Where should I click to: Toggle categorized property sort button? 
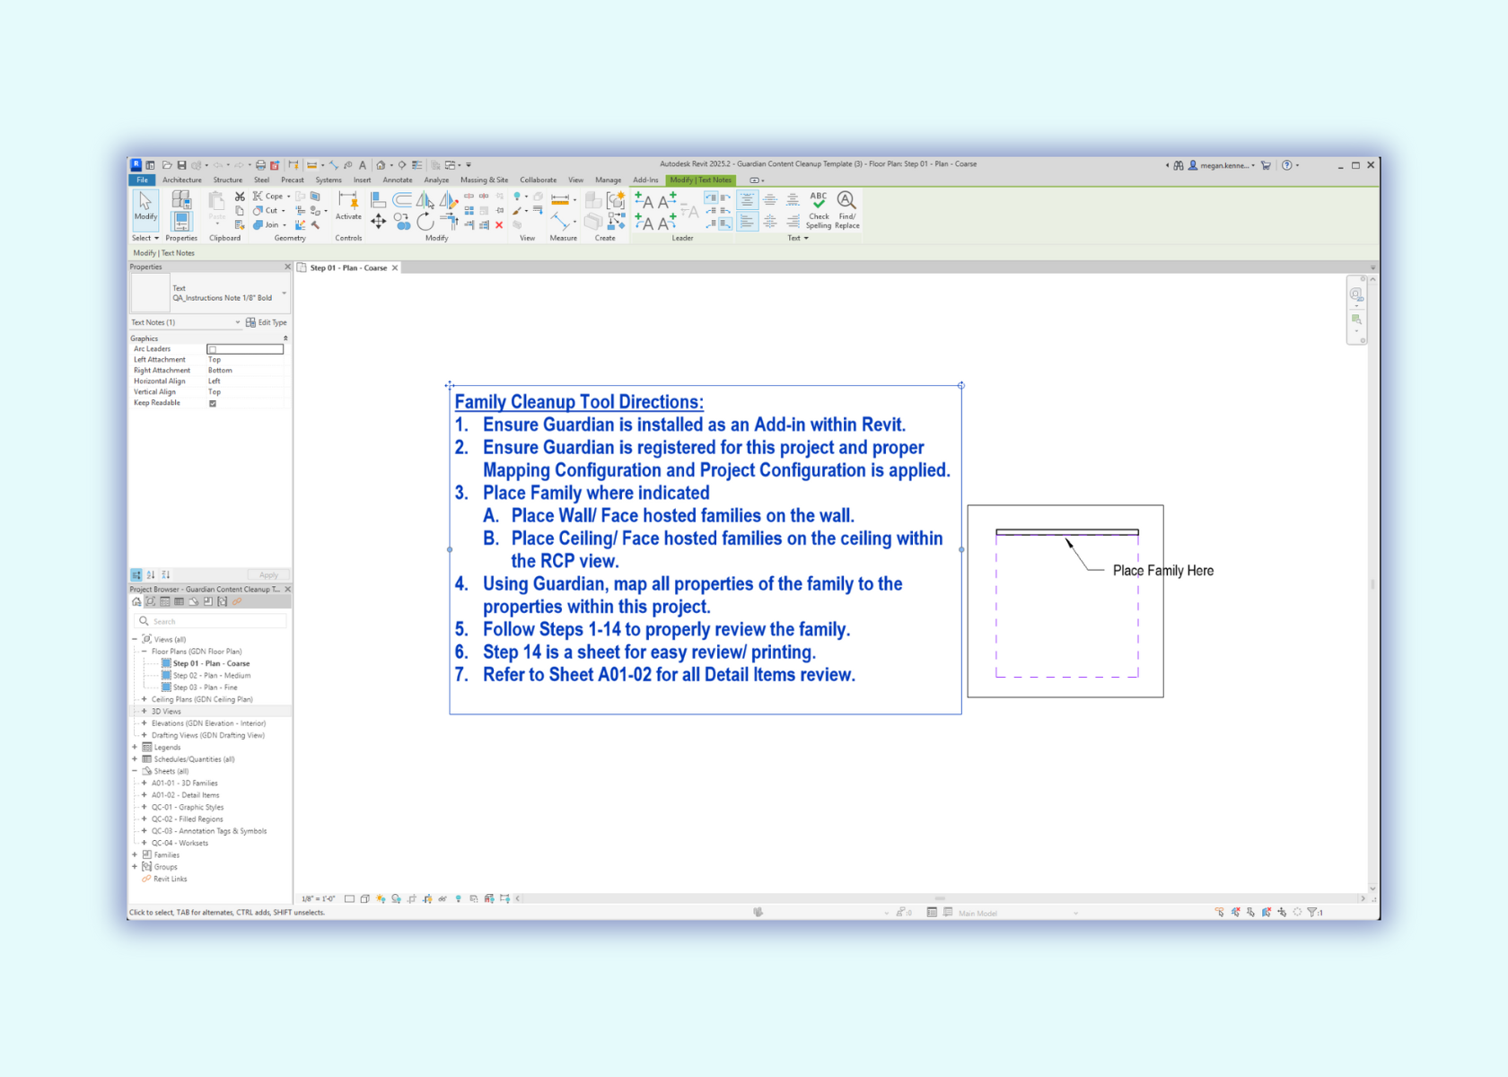tap(136, 574)
